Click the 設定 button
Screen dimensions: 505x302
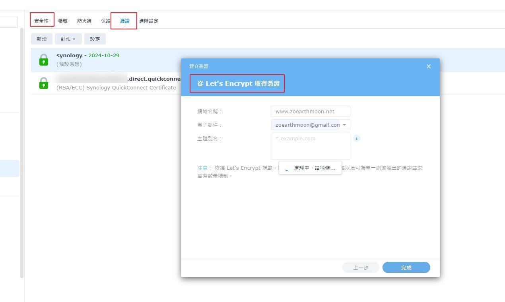[95, 39]
